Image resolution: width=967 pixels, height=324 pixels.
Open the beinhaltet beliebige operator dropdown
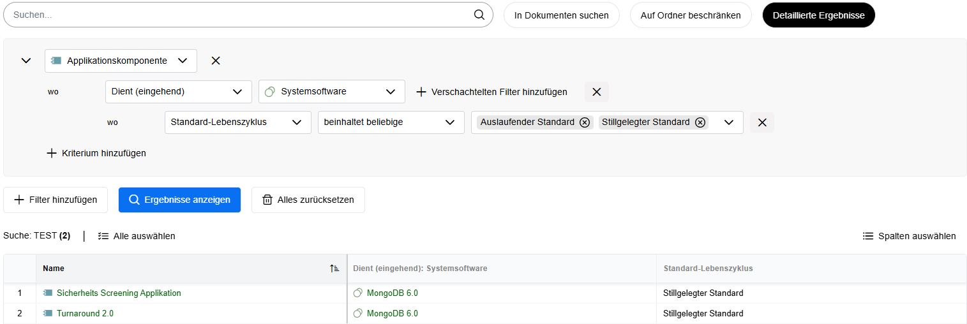[x=391, y=122]
